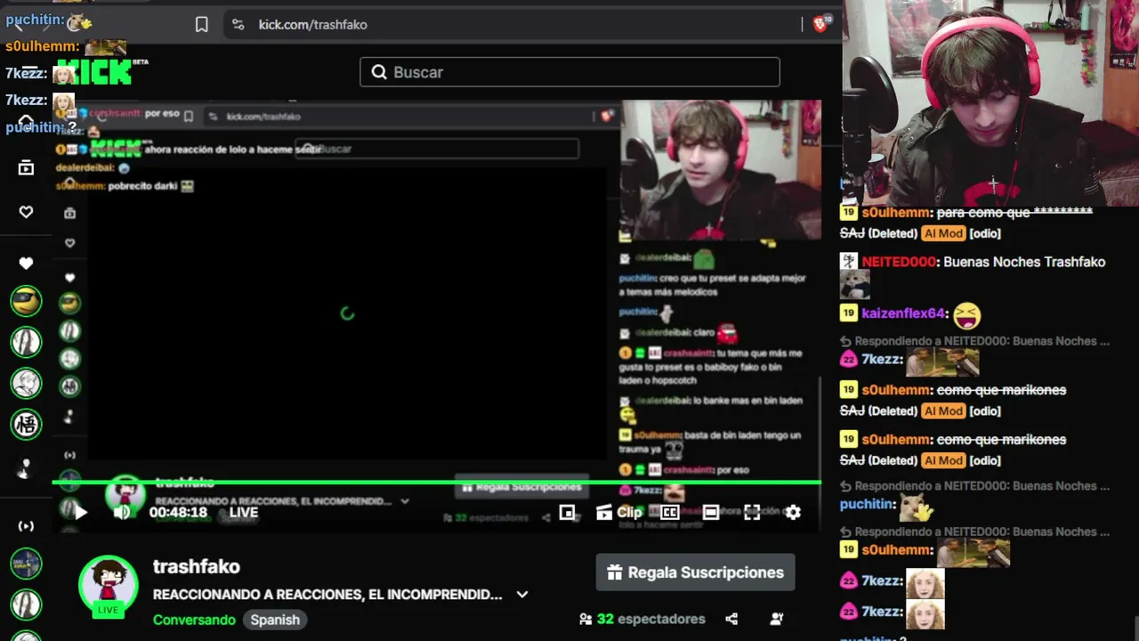The width and height of the screenshot is (1139, 641).
Task: Click the trashfako channel name
Action: pyautogui.click(x=197, y=566)
